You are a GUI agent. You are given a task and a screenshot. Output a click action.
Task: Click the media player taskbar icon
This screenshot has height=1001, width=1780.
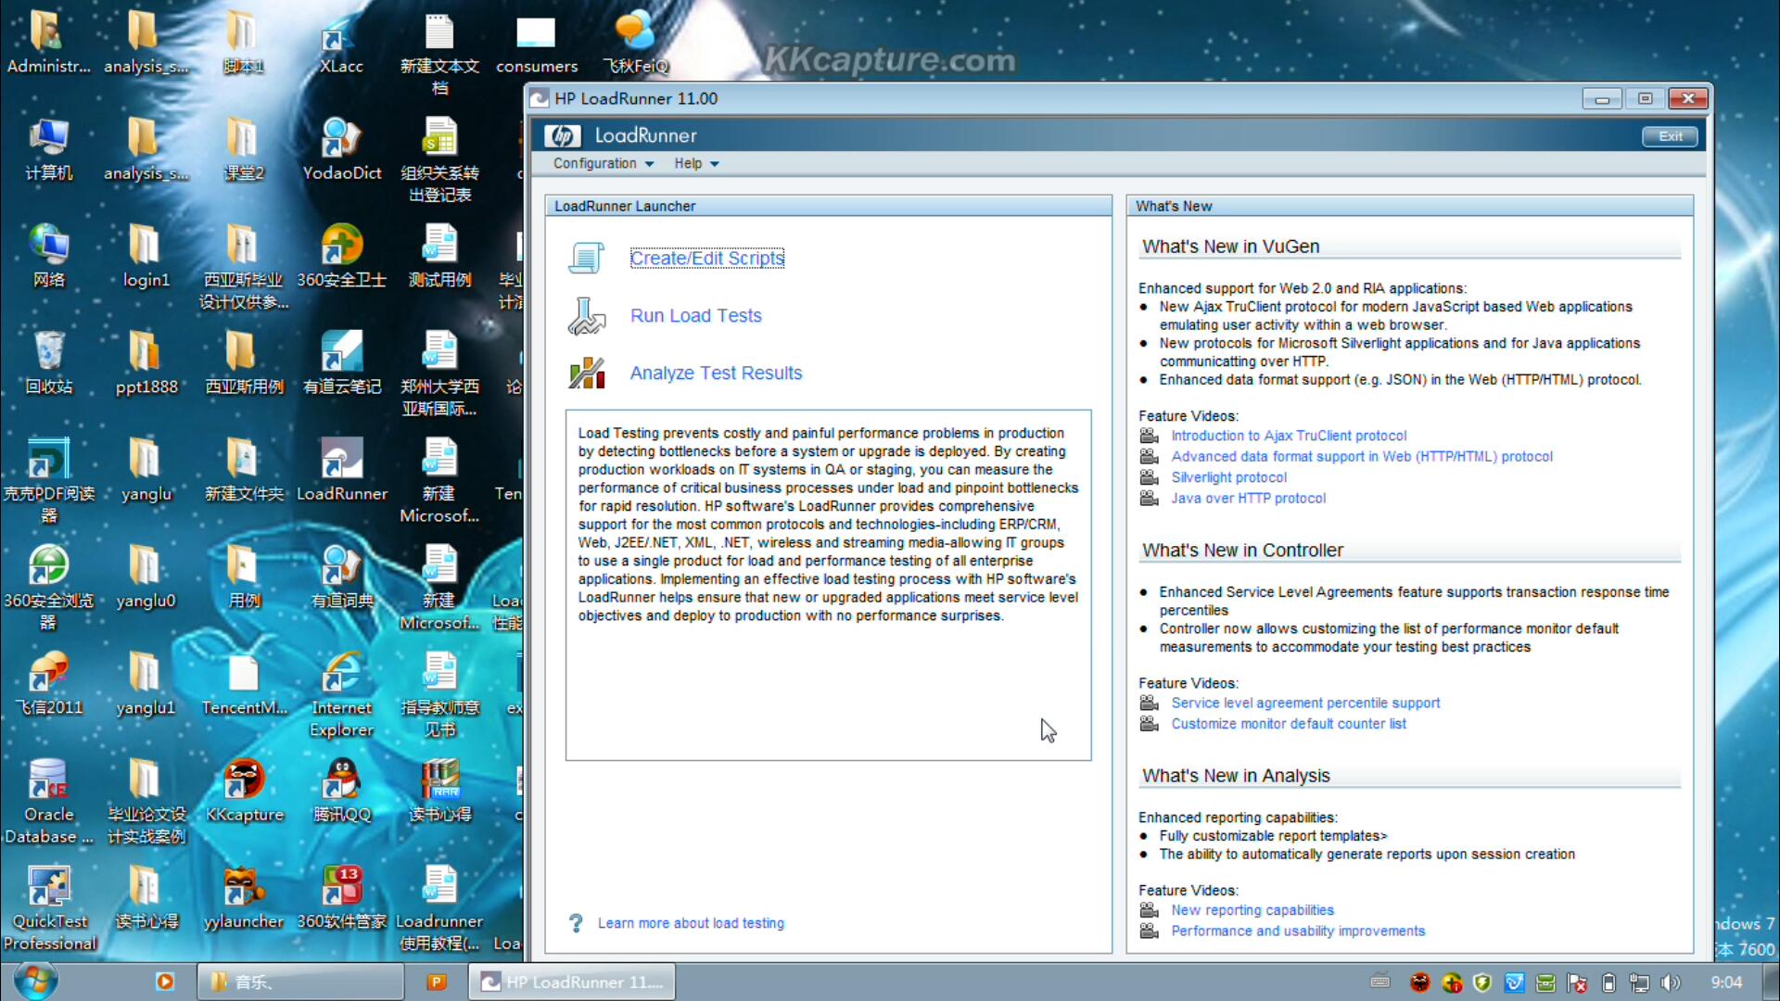point(165,982)
